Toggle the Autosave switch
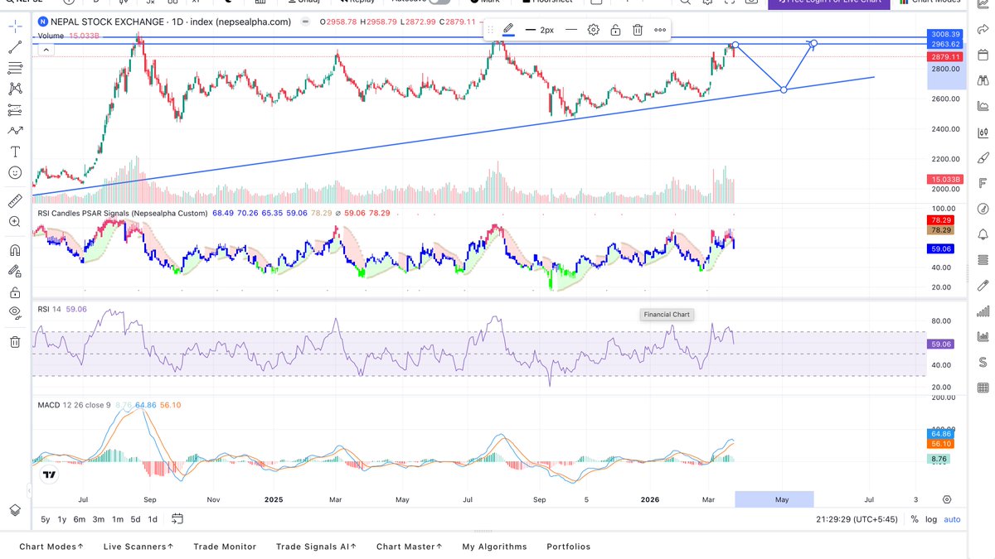Image resolution: width=995 pixels, height=559 pixels. (439, 2)
